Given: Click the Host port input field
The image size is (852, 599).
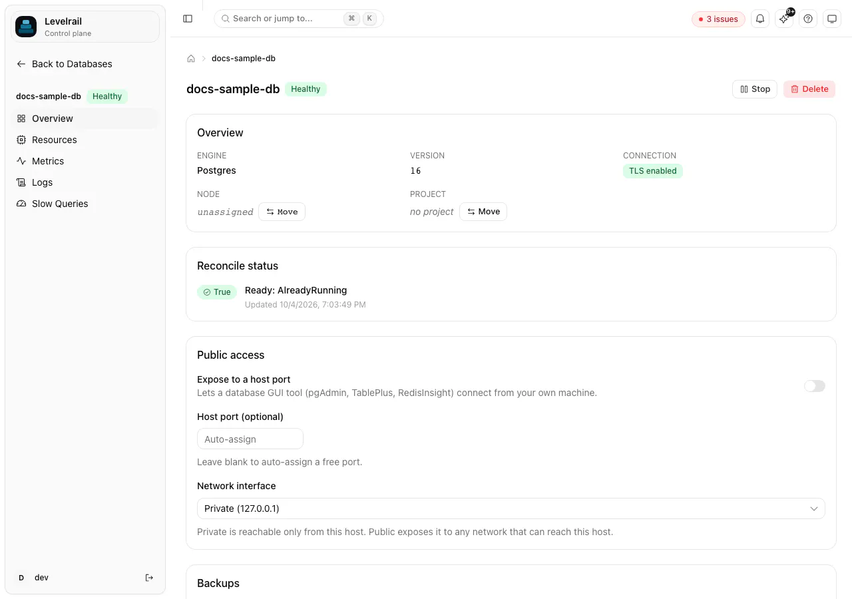Looking at the screenshot, I should 250,439.
